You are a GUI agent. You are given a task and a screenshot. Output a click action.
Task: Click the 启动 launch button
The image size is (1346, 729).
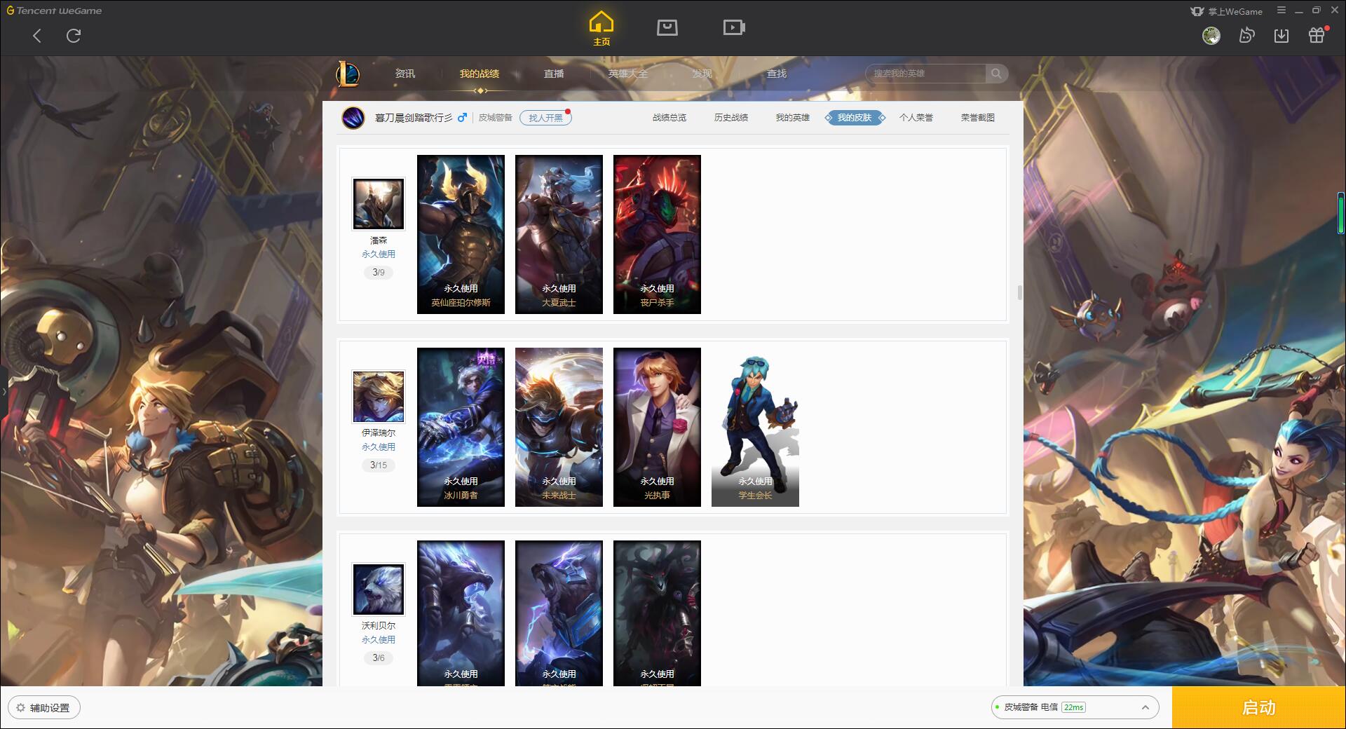(x=1259, y=707)
